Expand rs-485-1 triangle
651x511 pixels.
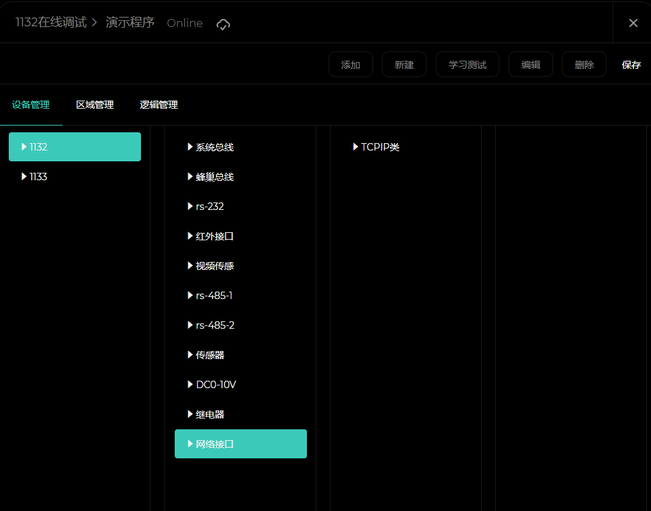coord(190,296)
